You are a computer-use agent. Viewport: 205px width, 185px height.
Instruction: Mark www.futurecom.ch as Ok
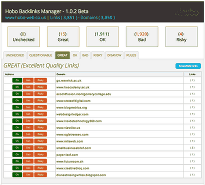[x=17, y=161]
